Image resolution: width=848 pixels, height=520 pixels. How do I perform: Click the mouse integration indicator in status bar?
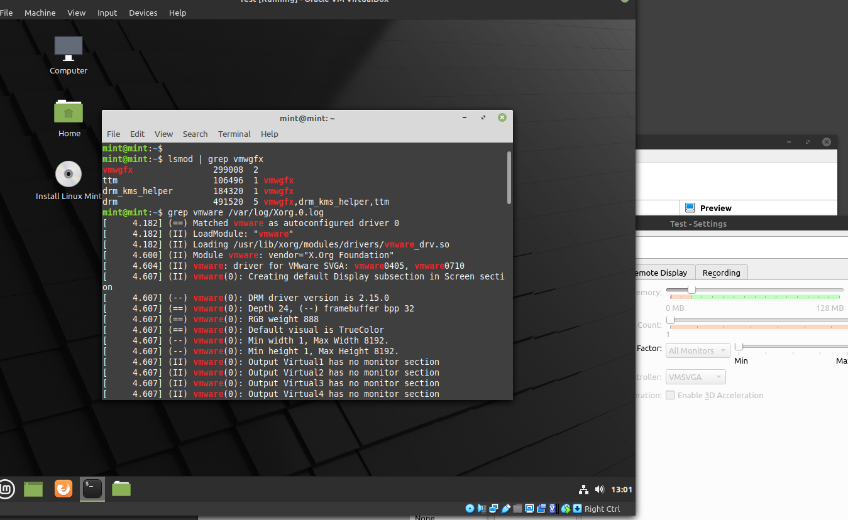click(x=566, y=509)
